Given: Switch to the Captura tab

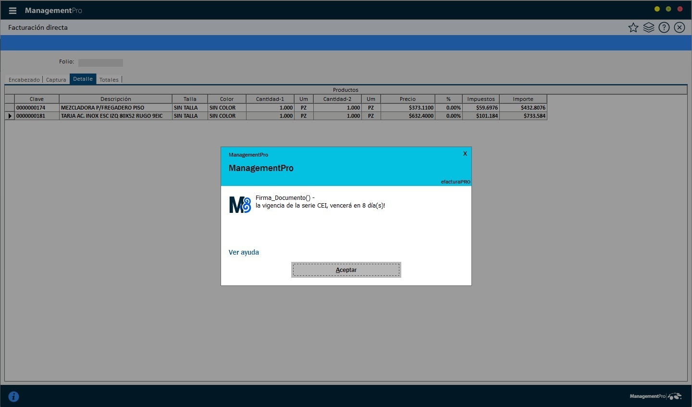Looking at the screenshot, I should (56, 80).
